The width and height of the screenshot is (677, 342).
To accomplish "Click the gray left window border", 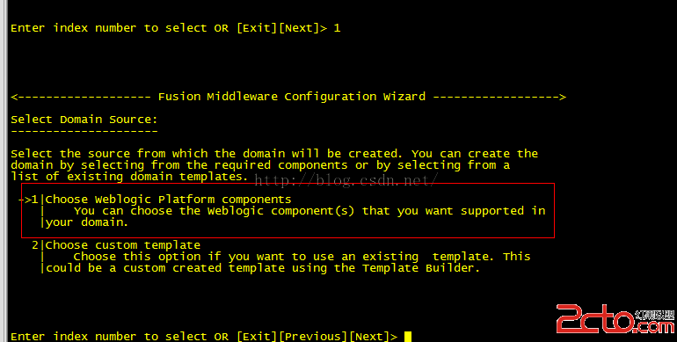I will tap(4, 171).
